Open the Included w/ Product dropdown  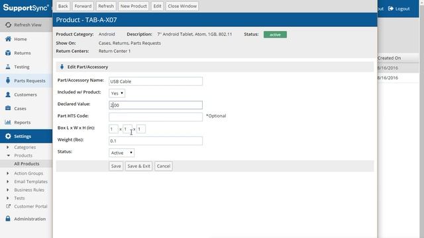click(x=117, y=93)
